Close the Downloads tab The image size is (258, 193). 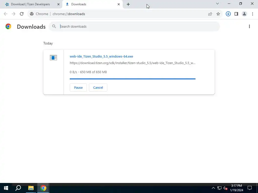(x=119, y=4)
